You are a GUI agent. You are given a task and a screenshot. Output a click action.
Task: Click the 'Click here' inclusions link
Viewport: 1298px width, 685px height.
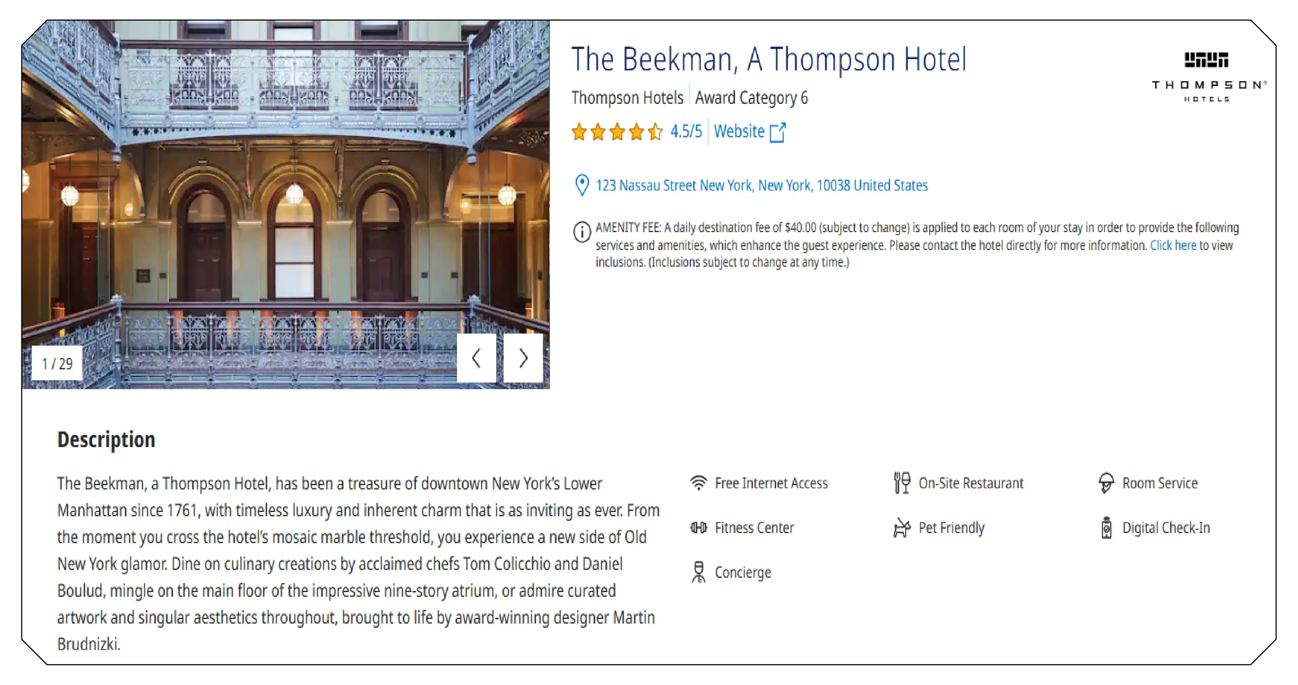click(x=1172, y=245)
